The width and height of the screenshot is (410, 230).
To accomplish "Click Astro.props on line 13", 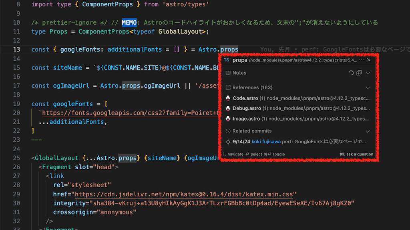I will 218,50.
